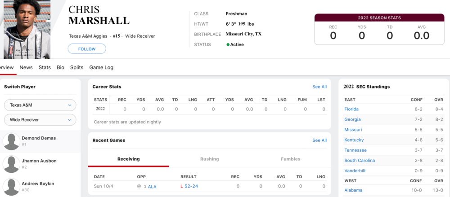Open the Wide Receiver position dropdown
The width and height of the screenshot is (450, 197).
(40, 120)
